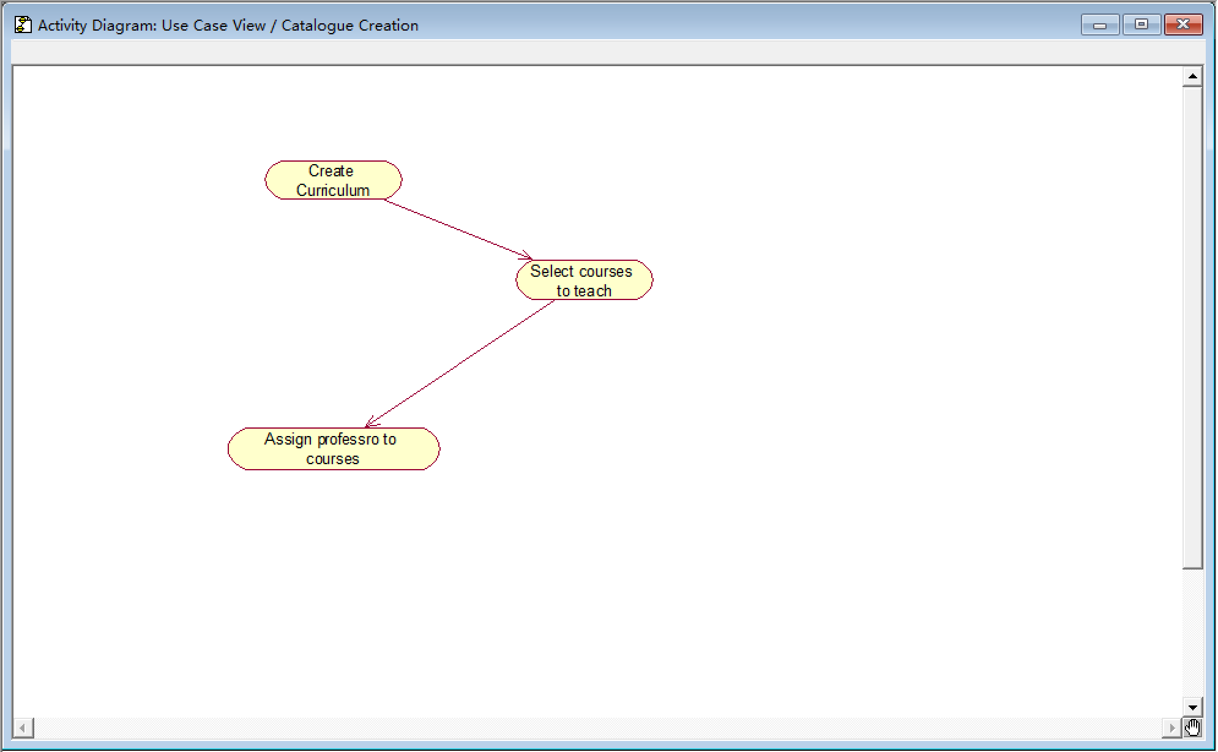Click the horizontal scrollbar right arrow
Image resolution: width=1218 pixels, height=752 pixels.
click(1171, 728)
